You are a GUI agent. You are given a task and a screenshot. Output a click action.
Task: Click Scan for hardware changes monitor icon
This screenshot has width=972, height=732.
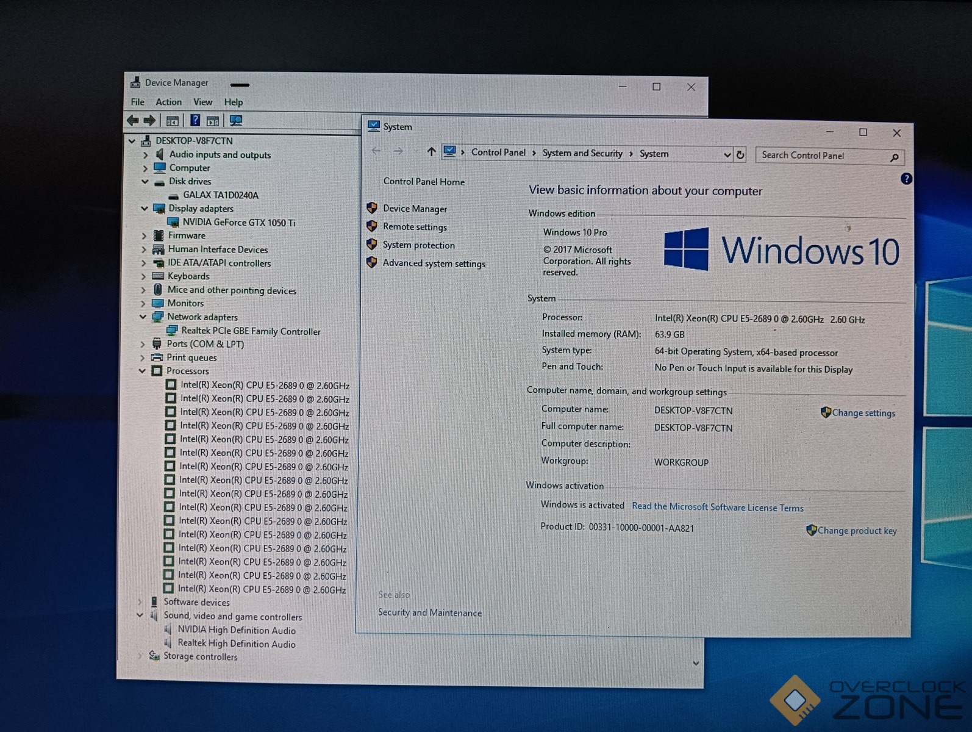point(236,121)
